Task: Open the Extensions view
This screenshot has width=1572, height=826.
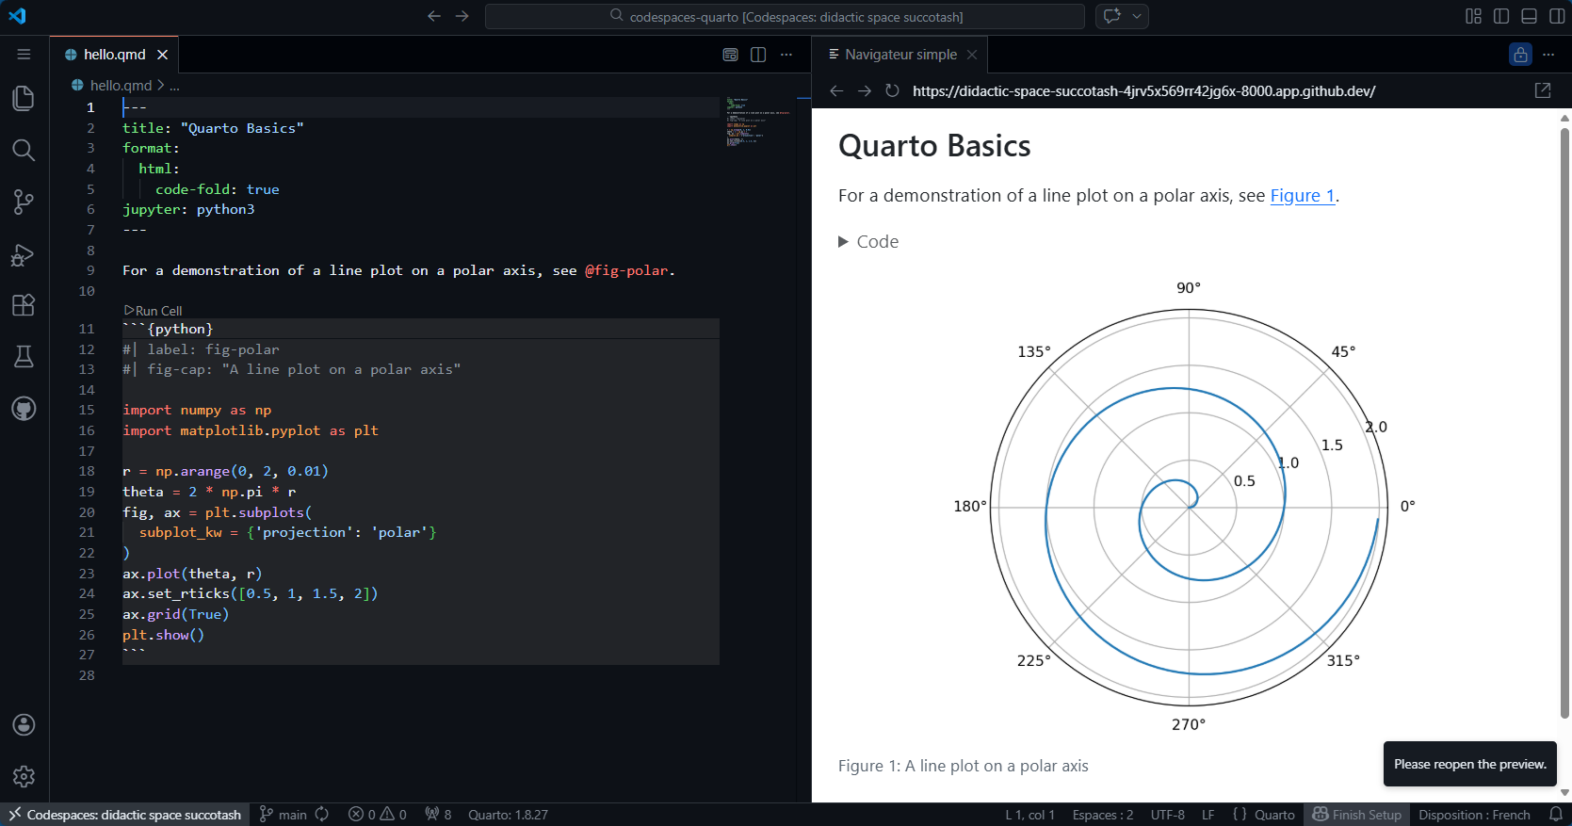Action: [24, 305]
